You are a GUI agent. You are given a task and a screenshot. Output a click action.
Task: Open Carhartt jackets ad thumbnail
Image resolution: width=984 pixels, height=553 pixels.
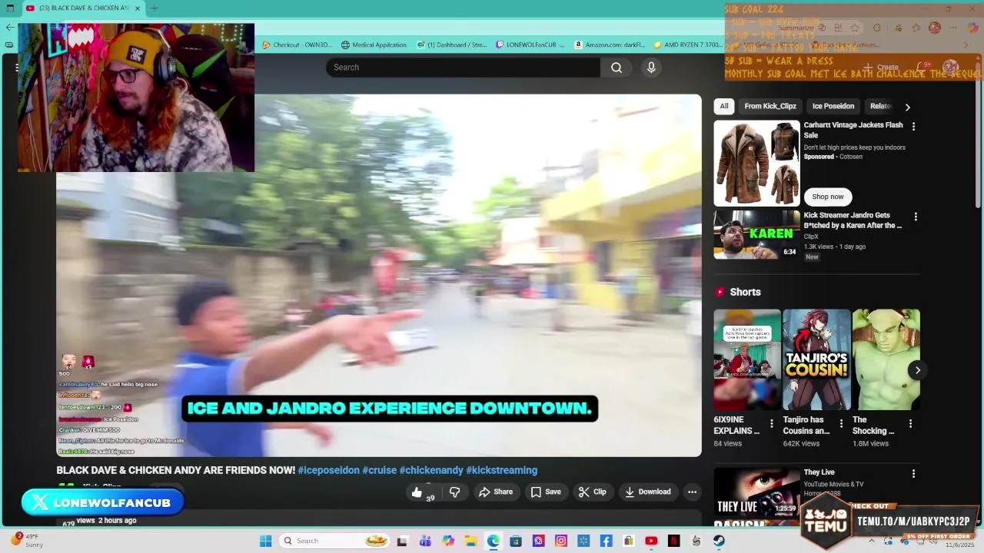756,163
